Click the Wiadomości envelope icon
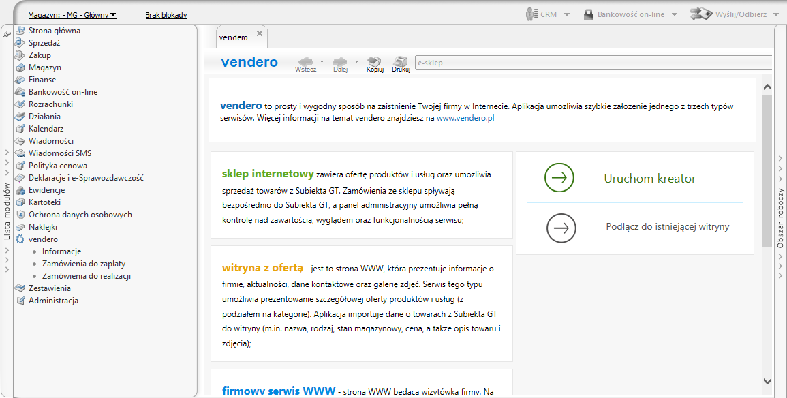 (x=20, y=141)
